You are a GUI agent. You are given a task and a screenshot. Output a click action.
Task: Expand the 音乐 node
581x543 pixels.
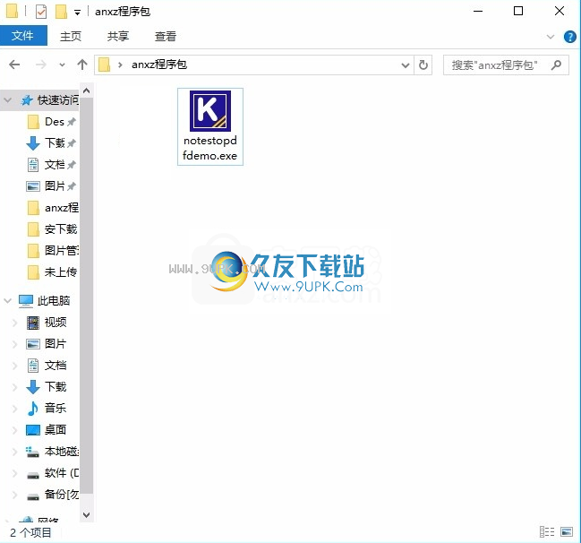[x=15, y=409]
